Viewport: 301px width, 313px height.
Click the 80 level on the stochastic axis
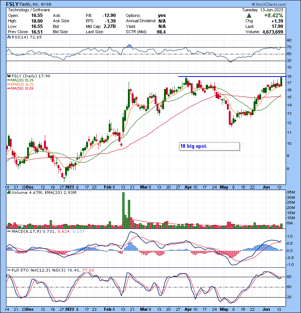289,277
